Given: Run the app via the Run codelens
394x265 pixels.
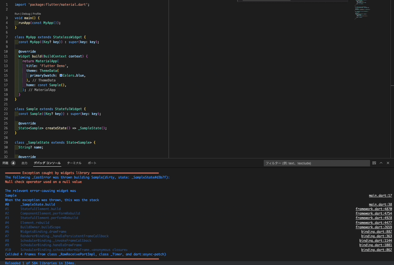Looking at the screenshot, I should [x=17, y=14].
